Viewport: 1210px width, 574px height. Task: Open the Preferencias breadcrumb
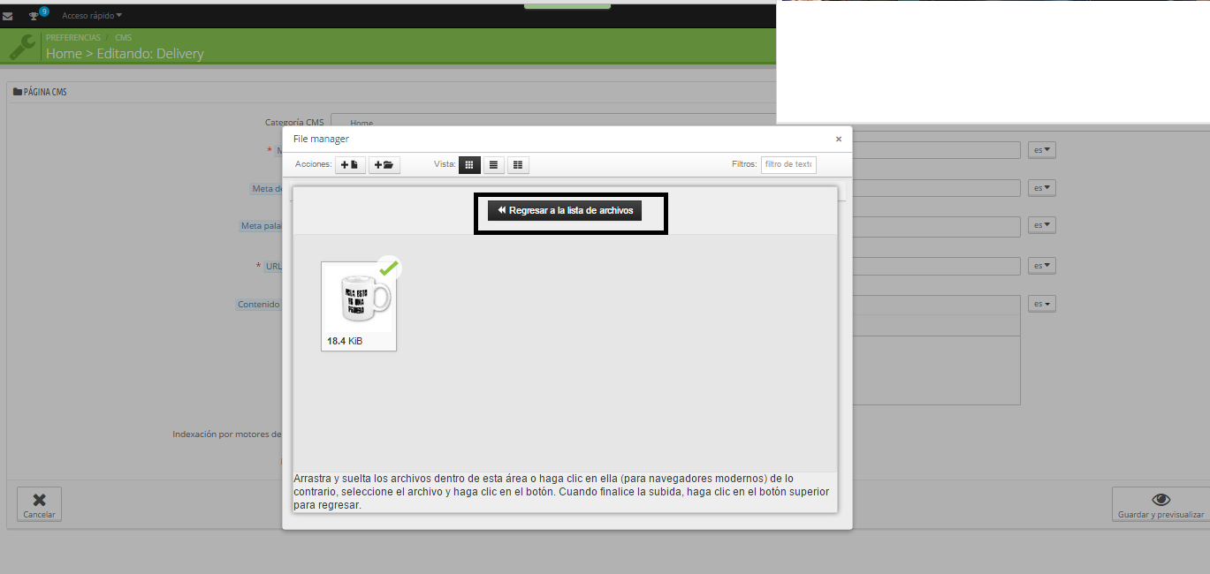pos(72,38)
